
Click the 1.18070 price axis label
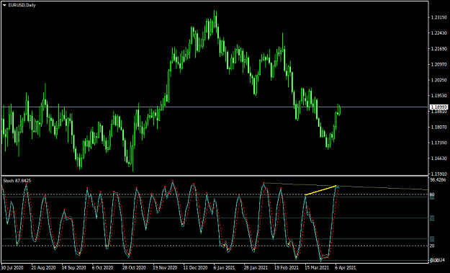coord(439,127)
